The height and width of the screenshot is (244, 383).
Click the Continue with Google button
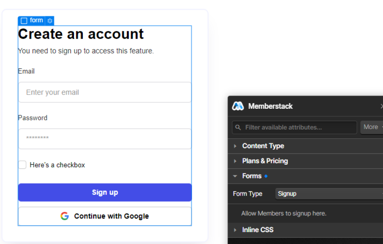[x=105, y=216]
